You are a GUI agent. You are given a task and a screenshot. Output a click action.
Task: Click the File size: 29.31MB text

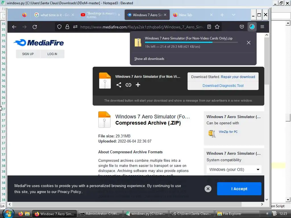pyautogui.click(x=114, y=136)
